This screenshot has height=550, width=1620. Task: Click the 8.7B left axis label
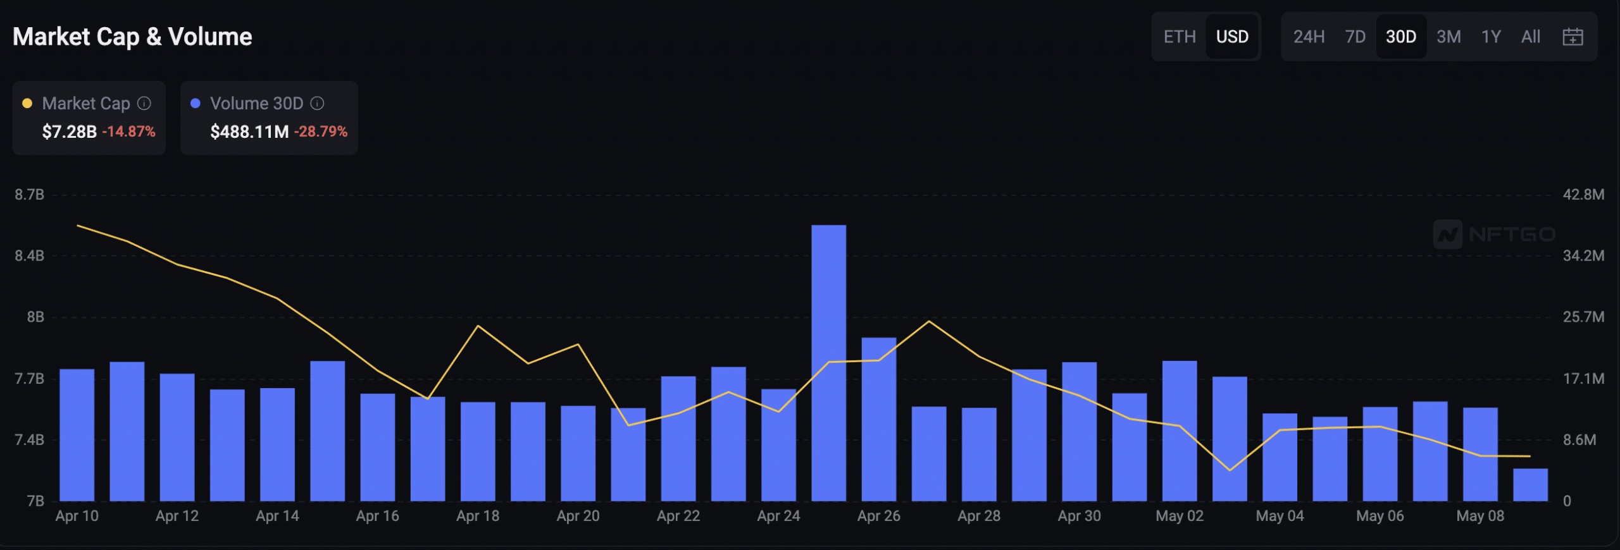click(29, 195)
